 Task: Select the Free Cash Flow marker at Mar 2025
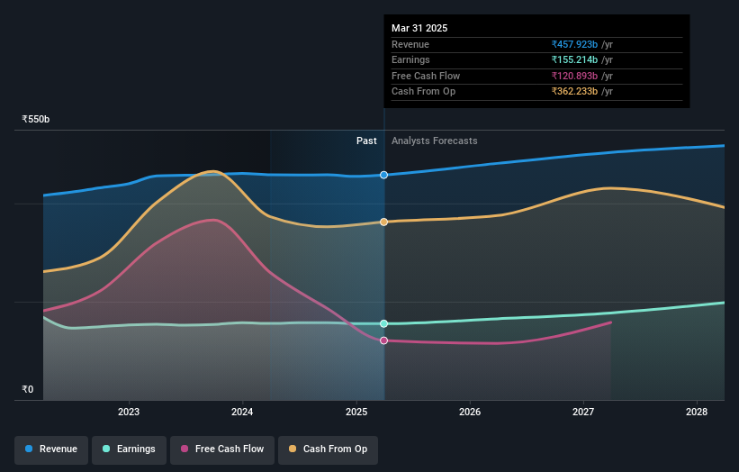(x=384, y=340)
